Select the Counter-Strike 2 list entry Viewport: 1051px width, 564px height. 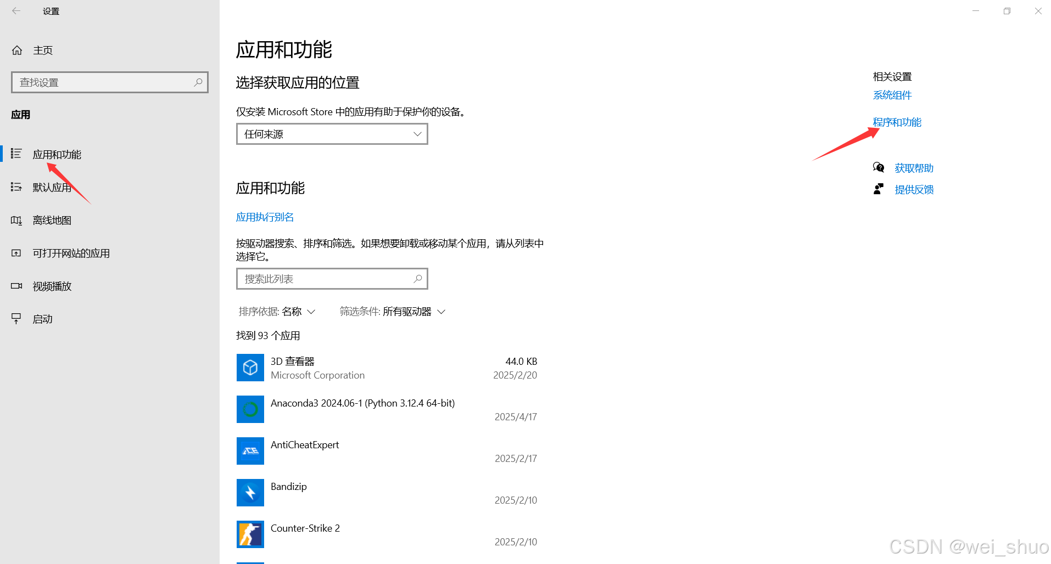[387, 534]
